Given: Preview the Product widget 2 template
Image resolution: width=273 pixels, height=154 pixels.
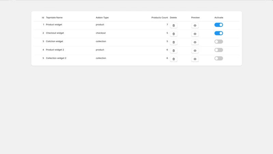Looking at the screenshot, I should coord(195,51).
